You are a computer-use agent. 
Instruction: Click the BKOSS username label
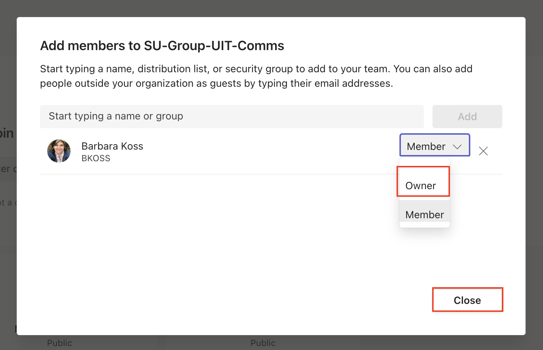[x=96, y=158]
